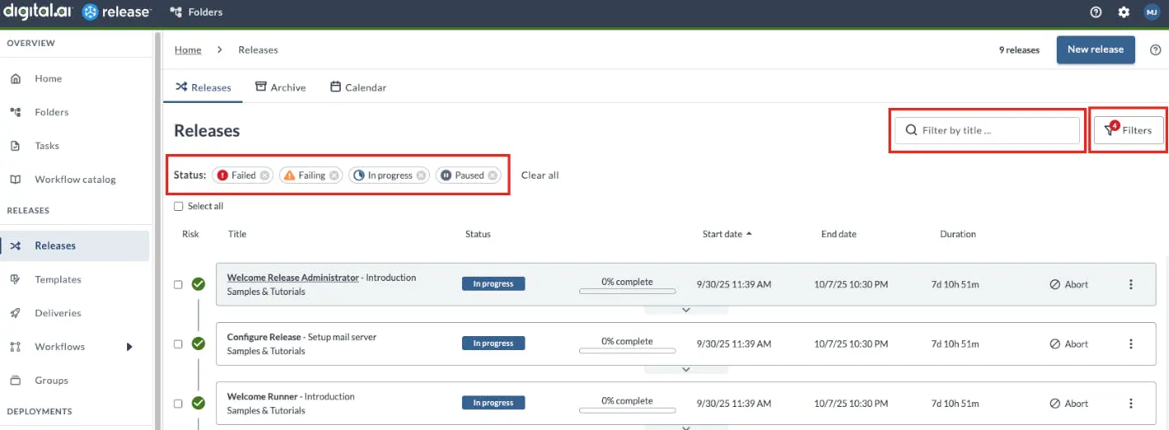The height and width of the screenshot is (430, 1169).
Task: Click In progress badge of Configure Release
Action: tap(493, 344)
